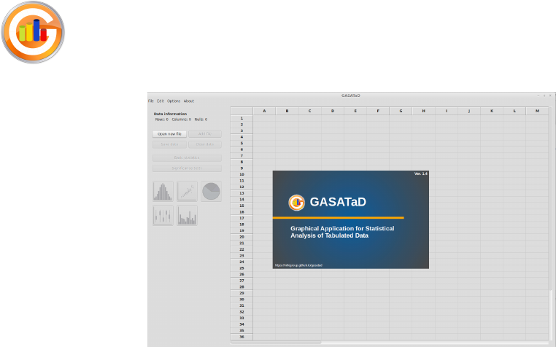Click the Basic statistics button
This screenshot has height=347, width=556.
tap(188, 157)
